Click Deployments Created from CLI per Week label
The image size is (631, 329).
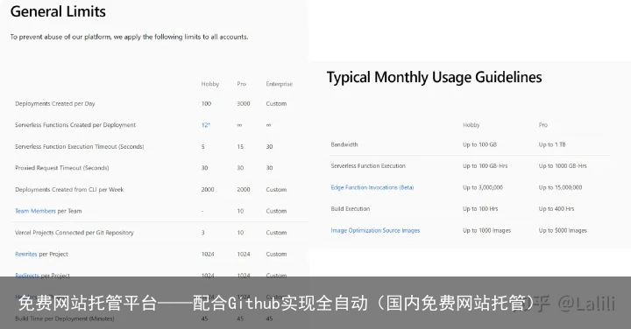click(69, 189)
